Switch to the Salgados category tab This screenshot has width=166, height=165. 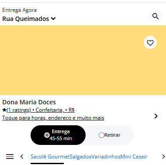click(x=80, y=157)
